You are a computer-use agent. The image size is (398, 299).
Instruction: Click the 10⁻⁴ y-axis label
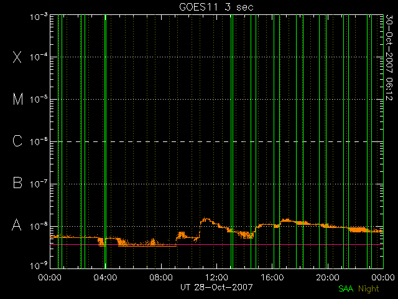[x=39, y=57]
